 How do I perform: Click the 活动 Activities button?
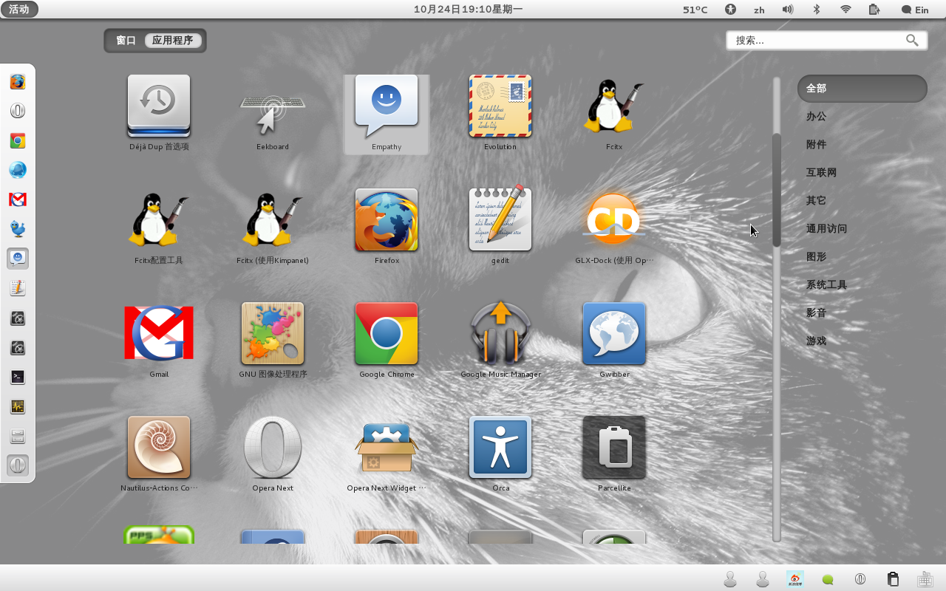pyautogui.click(x=19, y=10)
